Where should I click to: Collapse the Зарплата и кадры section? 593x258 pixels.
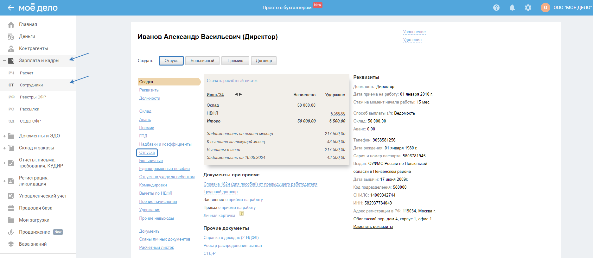coord(4,61)
